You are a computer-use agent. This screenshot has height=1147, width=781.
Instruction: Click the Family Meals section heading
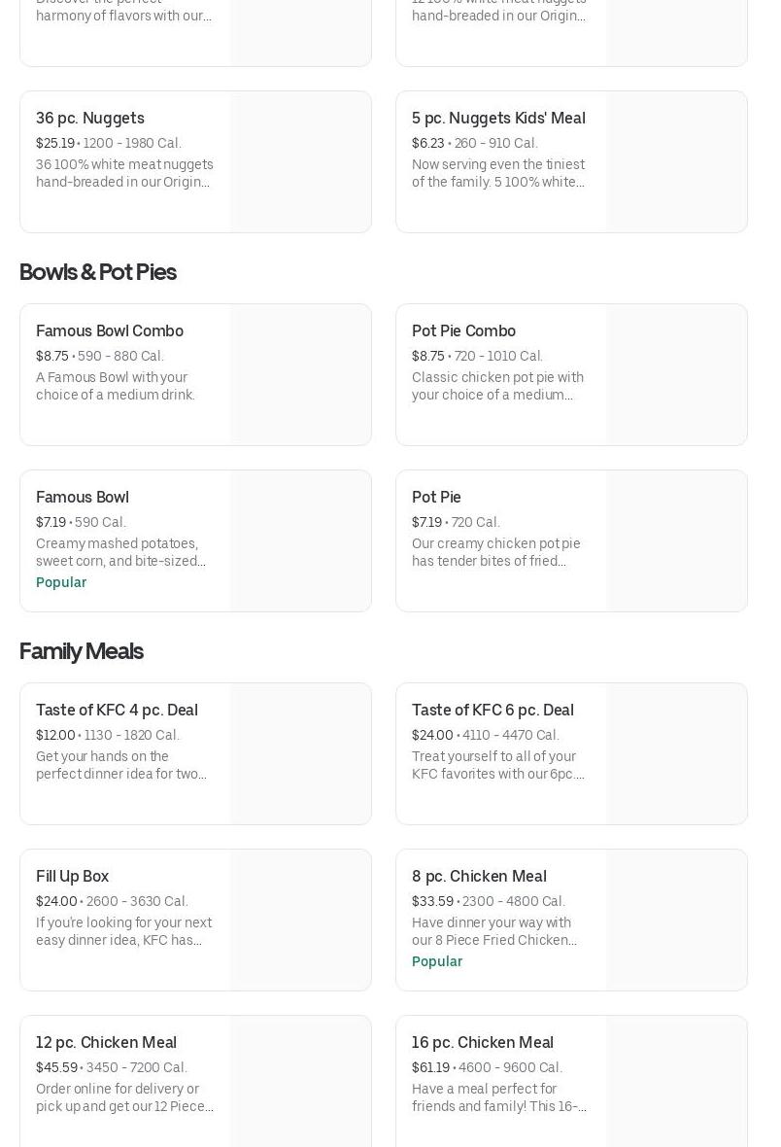click(82, 651)
